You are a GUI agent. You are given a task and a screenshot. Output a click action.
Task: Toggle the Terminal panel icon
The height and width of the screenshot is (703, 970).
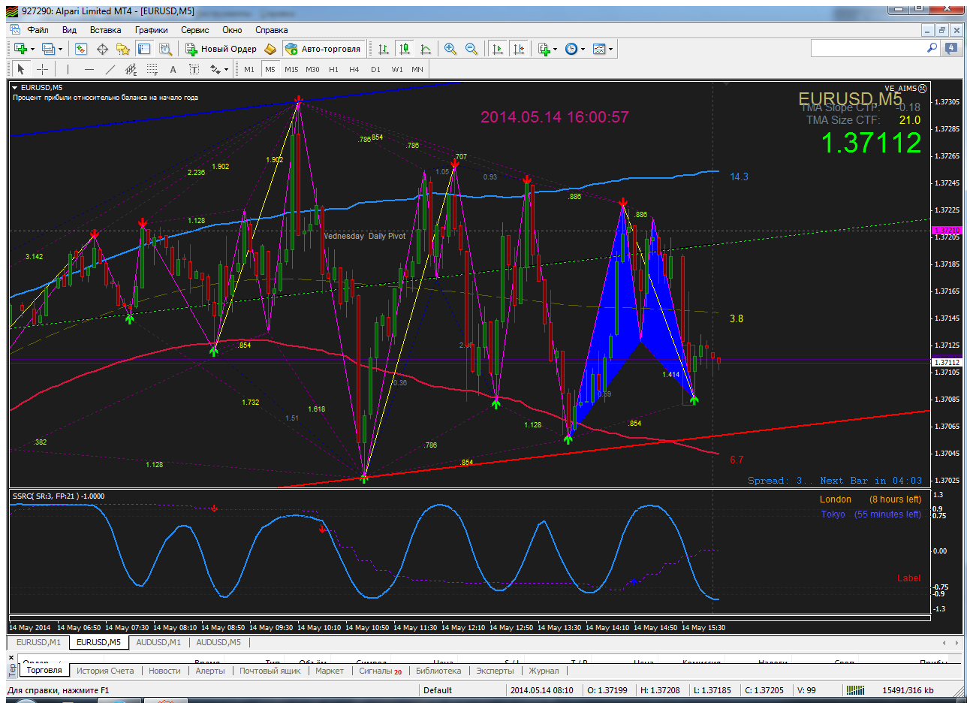pyautogui.click(x=144, y=49)
